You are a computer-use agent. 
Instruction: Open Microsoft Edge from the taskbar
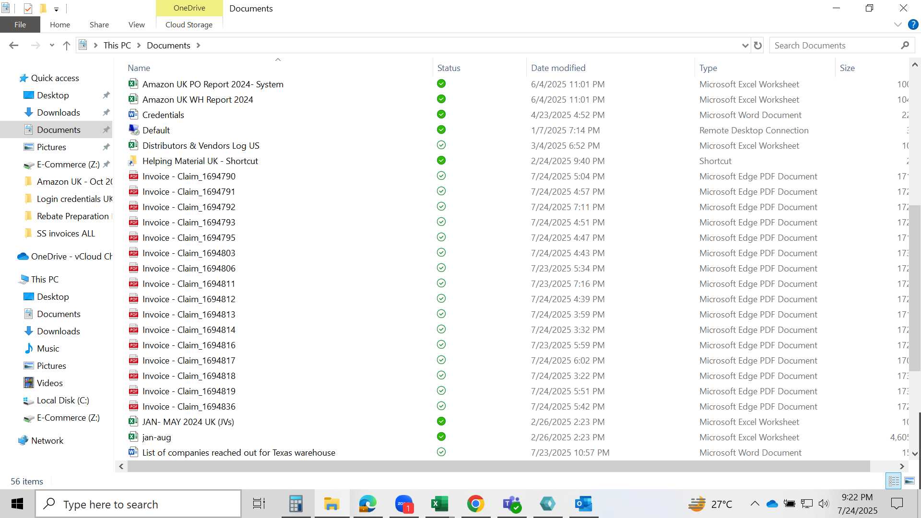coord(367,504)
